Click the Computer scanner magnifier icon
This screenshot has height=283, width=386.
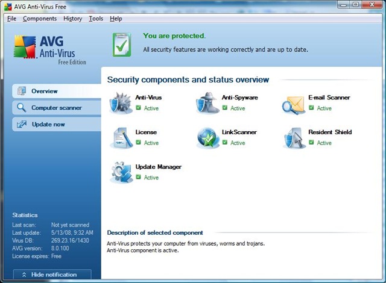click(22, 108)
